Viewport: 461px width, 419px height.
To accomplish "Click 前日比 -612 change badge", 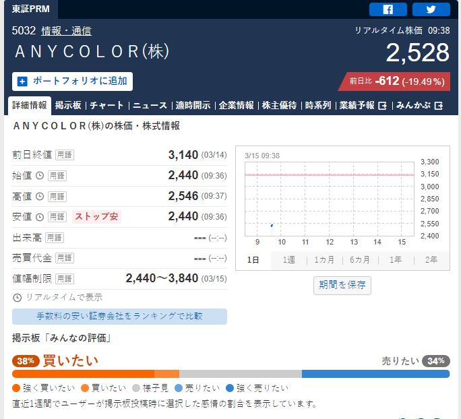I will click(x=394, y=82).
